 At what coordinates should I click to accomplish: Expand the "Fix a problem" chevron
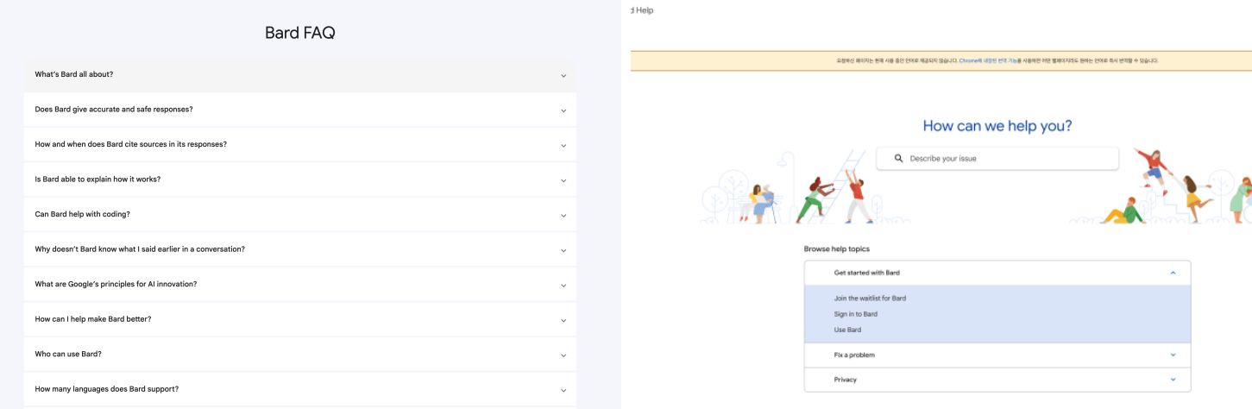point(1173,355)
